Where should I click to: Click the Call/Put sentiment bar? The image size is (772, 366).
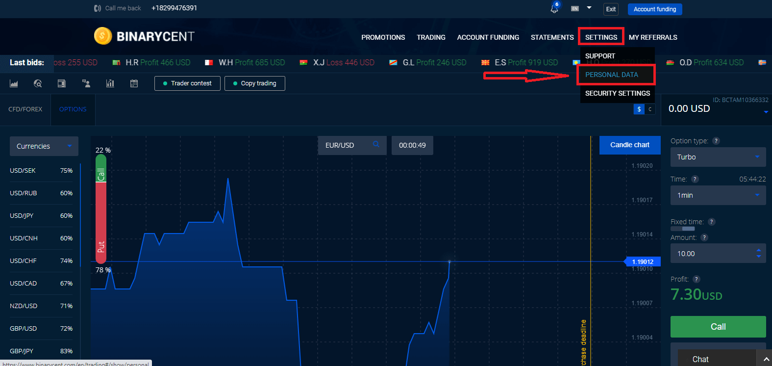pos(101,209)
